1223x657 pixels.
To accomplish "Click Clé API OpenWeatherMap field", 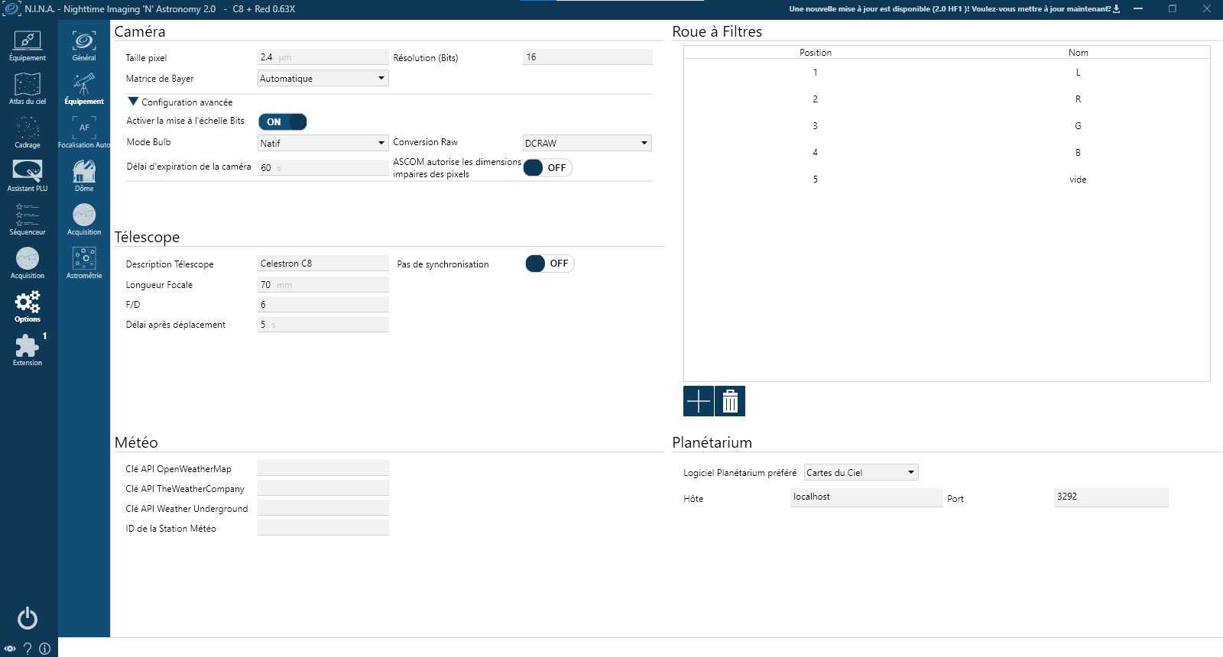I will pos(323,468).
